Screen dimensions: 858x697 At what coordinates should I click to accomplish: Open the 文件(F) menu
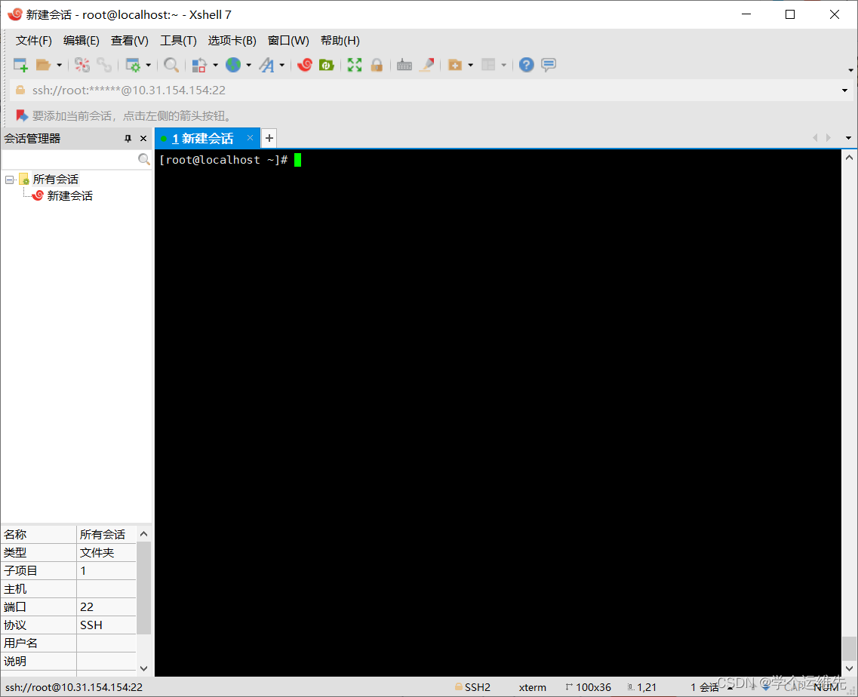(32, 40)
